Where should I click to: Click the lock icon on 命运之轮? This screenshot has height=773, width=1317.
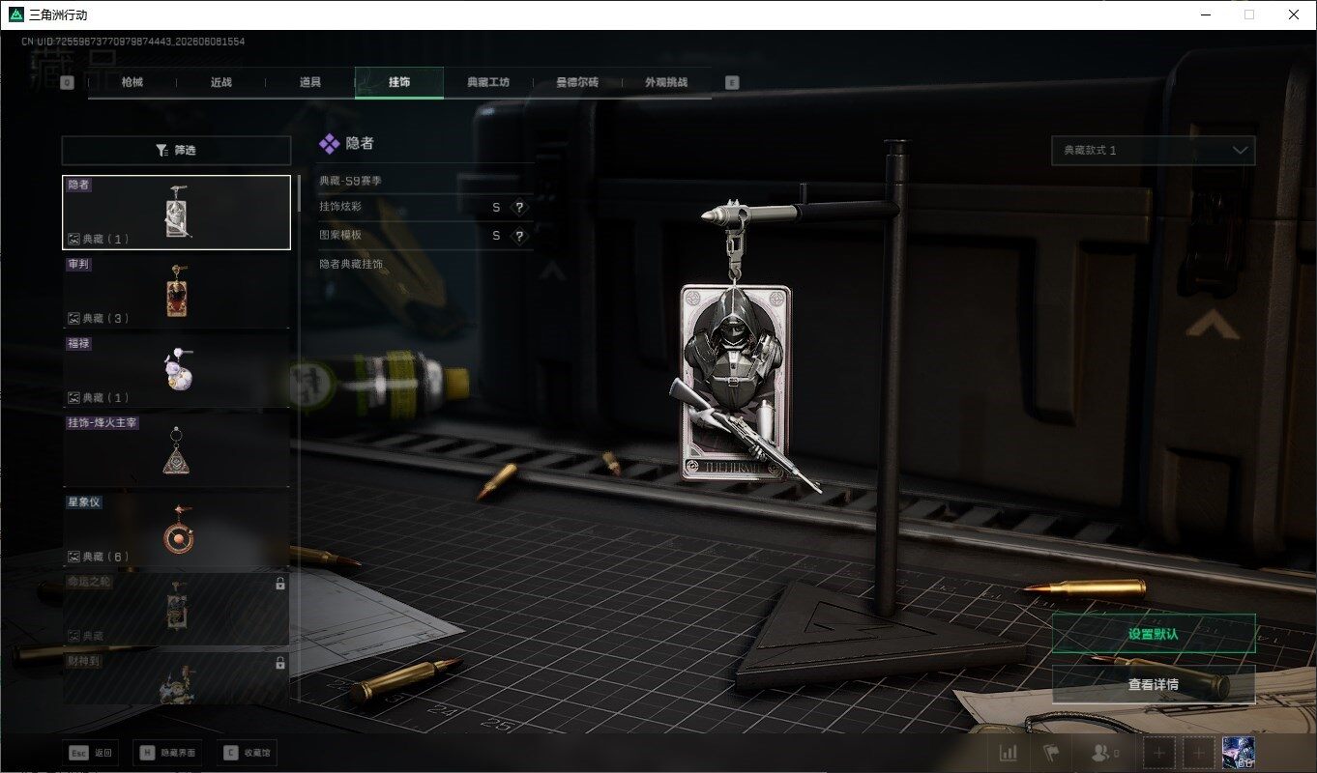tap(280, 584)
